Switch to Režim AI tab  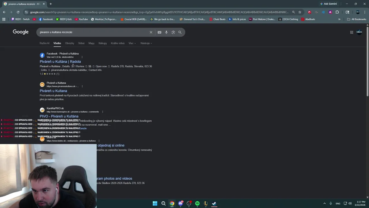tap(44, 43)
